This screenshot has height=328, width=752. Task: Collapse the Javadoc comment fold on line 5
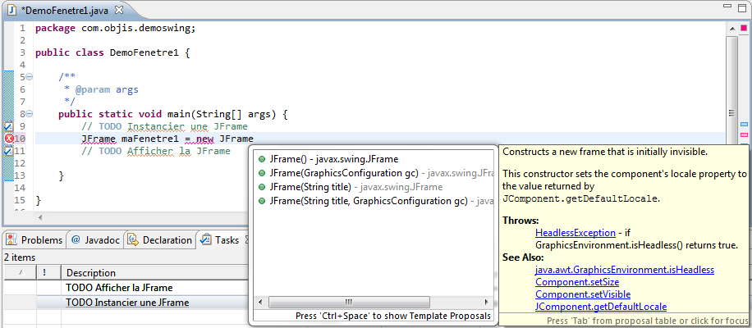pos(29,77)
